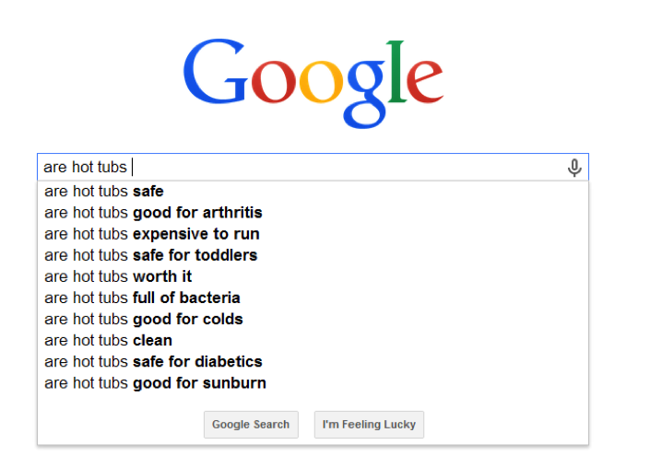This screenshot has width=650, height=468.
Task: Select 'are hot tubs good for sunburn'
Action: (x=313, y=383)
